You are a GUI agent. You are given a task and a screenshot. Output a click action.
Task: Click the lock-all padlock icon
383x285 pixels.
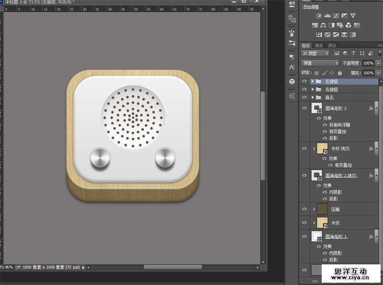pyautogui.click(x=339, y=73)
